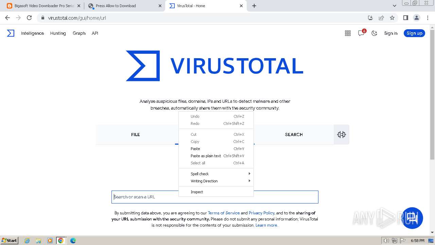This screenshot has height=245, width=435.
Task: Click the action center flag icon
Action: click(x=403, y=241)
